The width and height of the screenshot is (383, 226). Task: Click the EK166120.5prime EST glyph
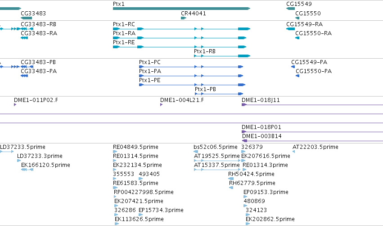pos(27,170)
